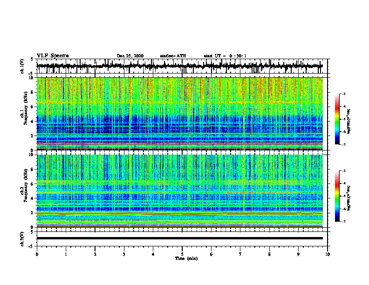Click the "VLF Spectra" plot title

pyautogui.click(x=53, y=56)
